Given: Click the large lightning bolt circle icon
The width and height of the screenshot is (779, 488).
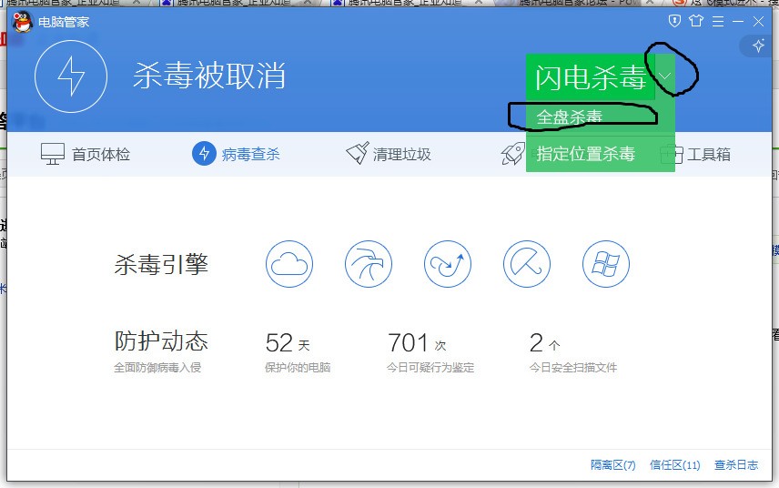Looking at the screenshot, I should [71, 76].
